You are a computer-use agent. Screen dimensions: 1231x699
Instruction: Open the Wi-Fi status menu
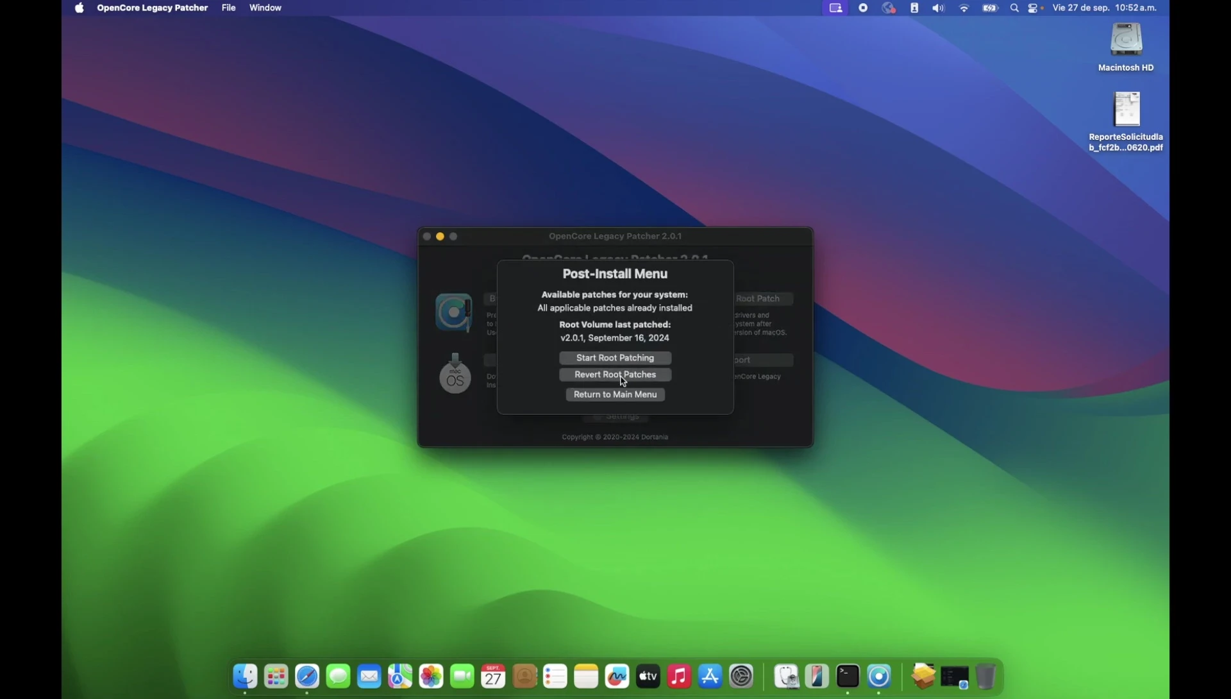pyautogui.click(x=964, y=8)
